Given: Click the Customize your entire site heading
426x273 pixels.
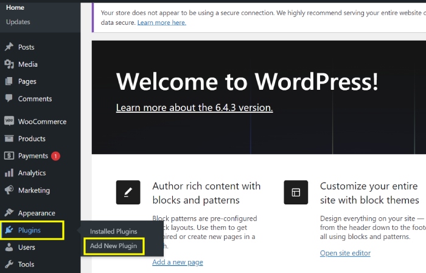Looking at the screenshot, I should tap(369, 193).
